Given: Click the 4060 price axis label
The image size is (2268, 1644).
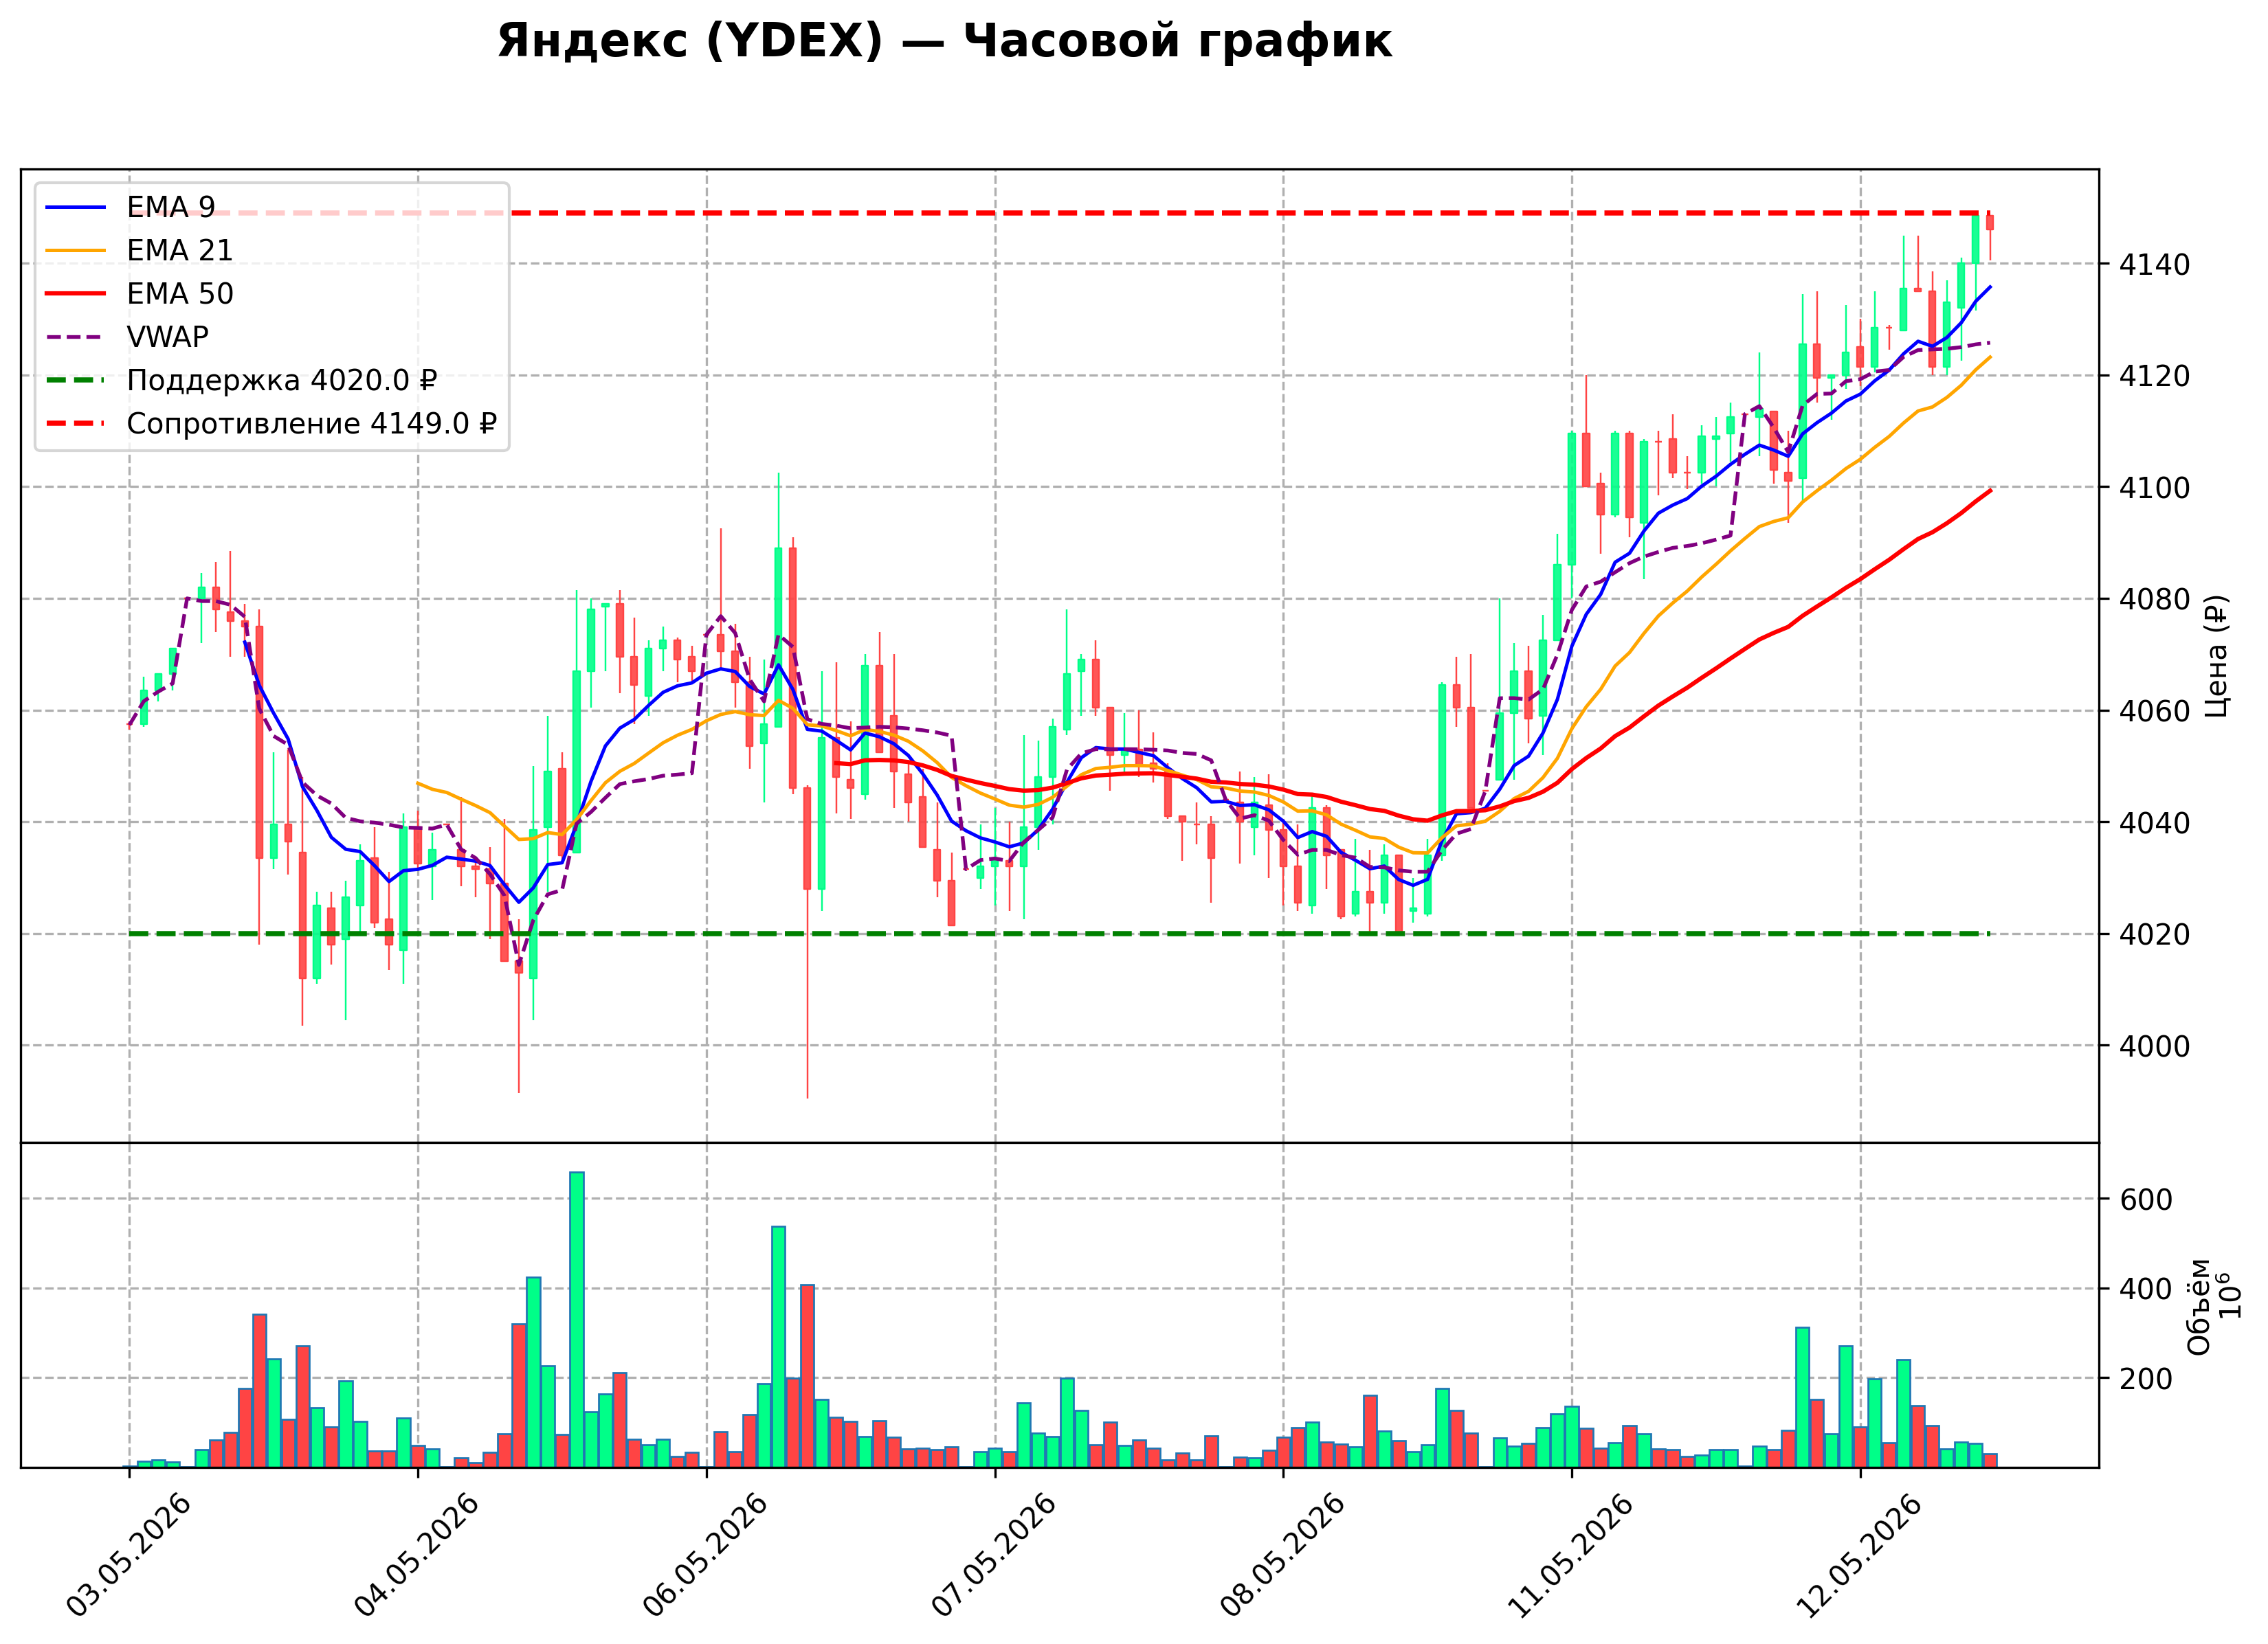Looking at the screenshot, I should point(2154,712).
